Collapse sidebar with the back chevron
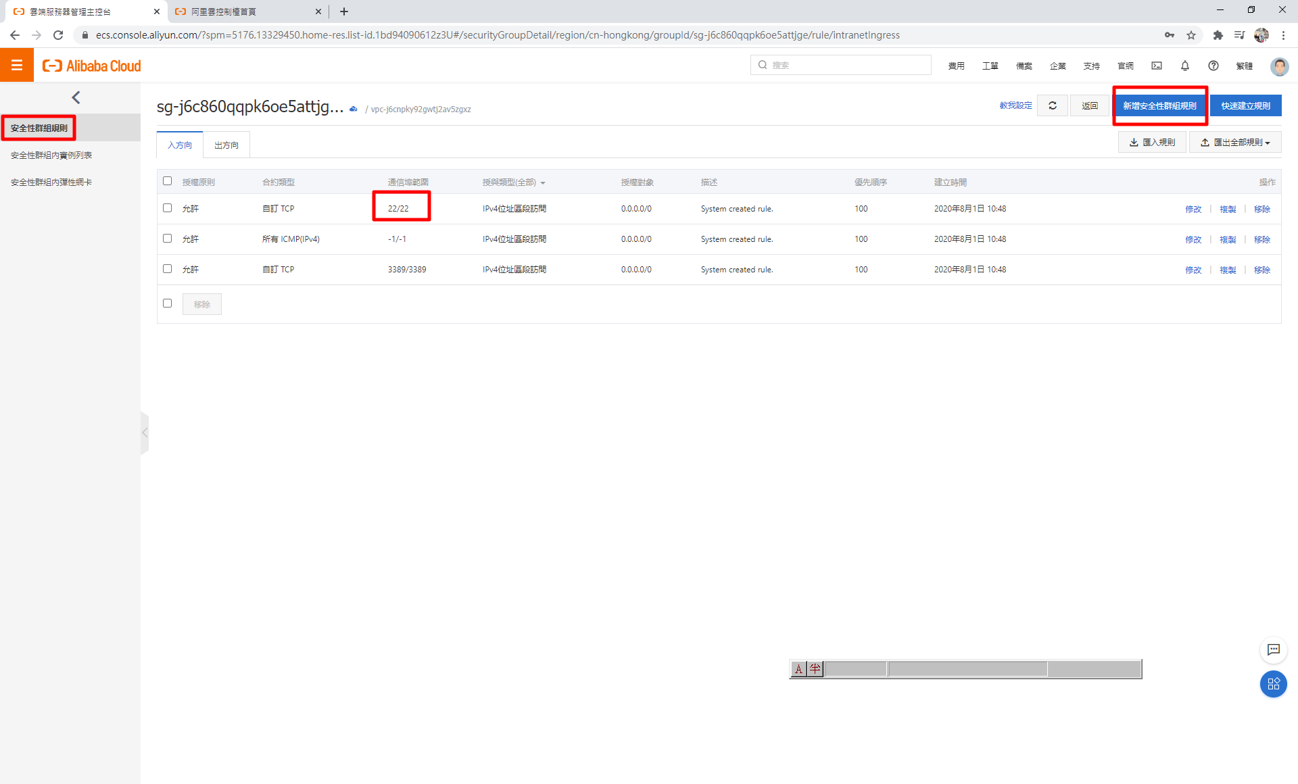Image resolution: width=1298 pixels, height=784 pixels. 76,97
